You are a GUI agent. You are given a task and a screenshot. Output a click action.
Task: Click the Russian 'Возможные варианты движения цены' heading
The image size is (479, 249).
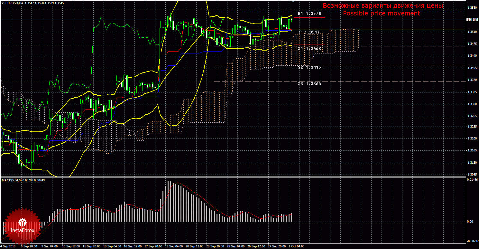(x=383, y=6)
